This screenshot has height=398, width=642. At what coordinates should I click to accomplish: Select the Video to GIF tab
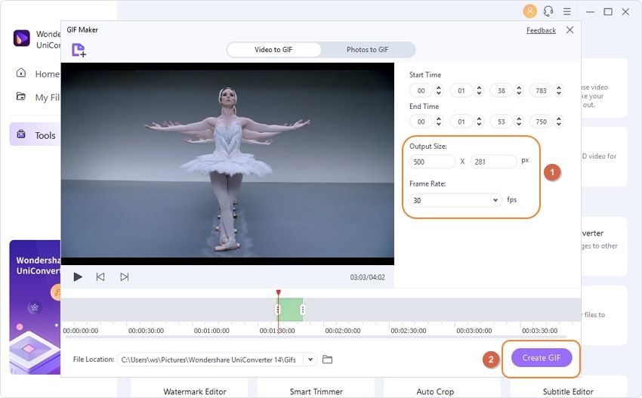(x=273, y=50)
